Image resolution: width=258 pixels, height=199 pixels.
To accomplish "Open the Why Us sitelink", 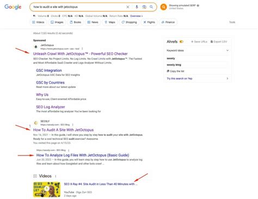I will pos(42,95).
